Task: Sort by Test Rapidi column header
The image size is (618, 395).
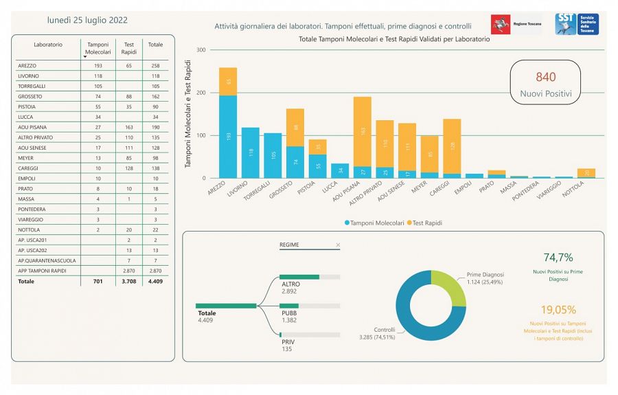Action: pyautogui.click(x=128, y=48)
